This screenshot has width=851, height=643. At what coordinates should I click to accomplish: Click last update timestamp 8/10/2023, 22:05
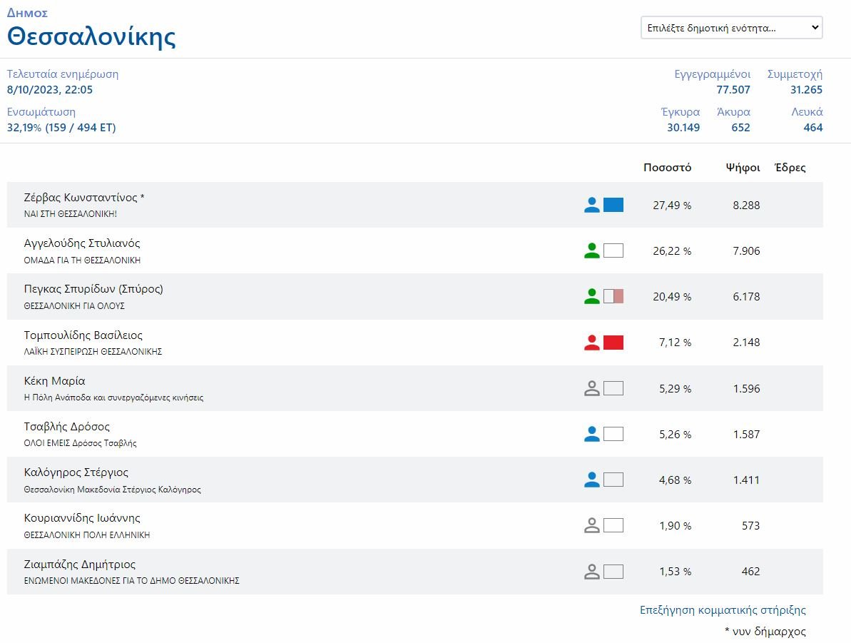pyautogui.click(x=50, y=90)
